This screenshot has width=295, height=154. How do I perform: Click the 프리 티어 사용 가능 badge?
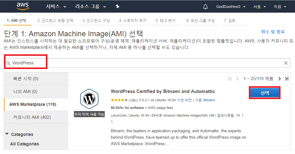pyautogui.click(x=89, y=114)
